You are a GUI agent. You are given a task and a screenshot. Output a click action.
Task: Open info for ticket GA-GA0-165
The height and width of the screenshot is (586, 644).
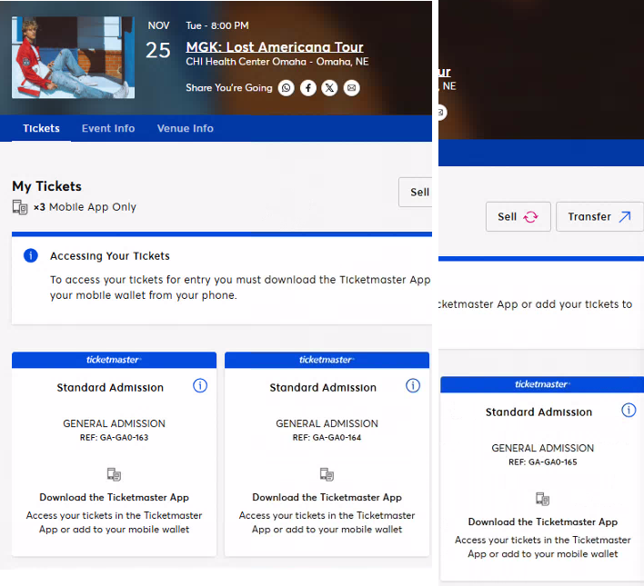[629, 410]
